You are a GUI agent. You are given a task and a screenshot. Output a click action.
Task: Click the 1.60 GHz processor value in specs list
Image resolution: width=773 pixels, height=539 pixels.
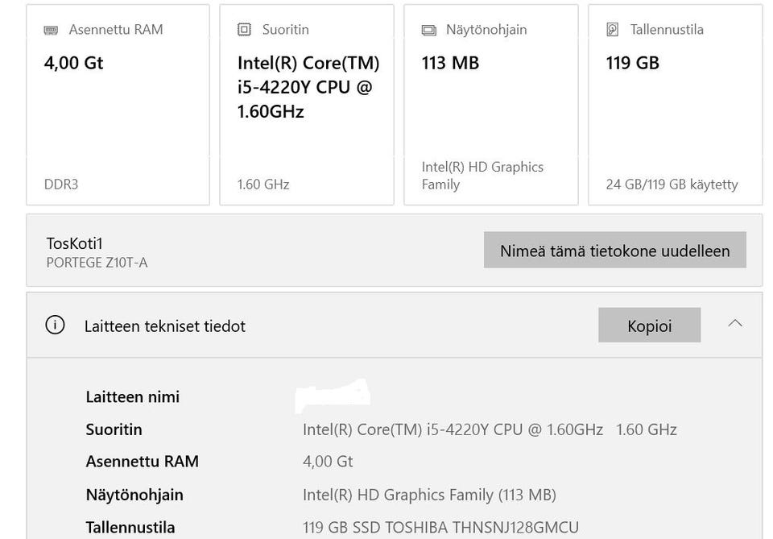point(646,429)
